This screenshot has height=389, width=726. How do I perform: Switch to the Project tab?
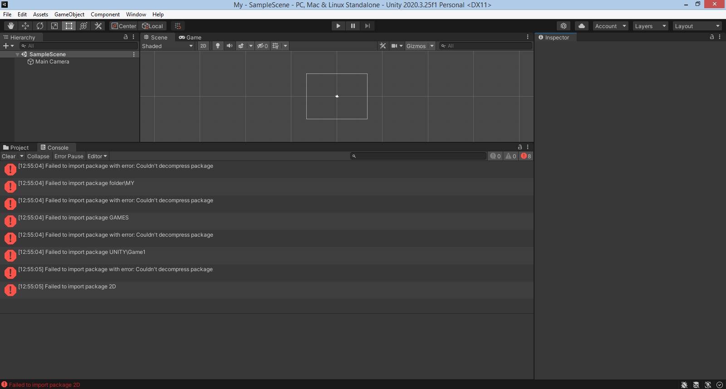pos(16,147)
